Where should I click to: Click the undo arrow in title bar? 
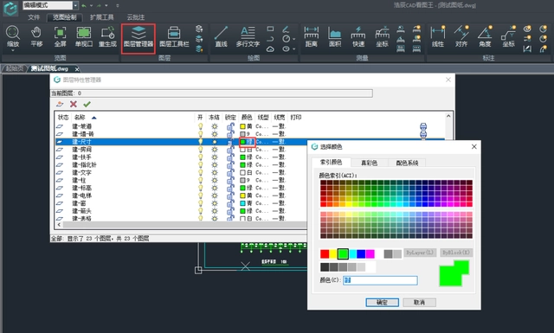[x=83, y=6]
